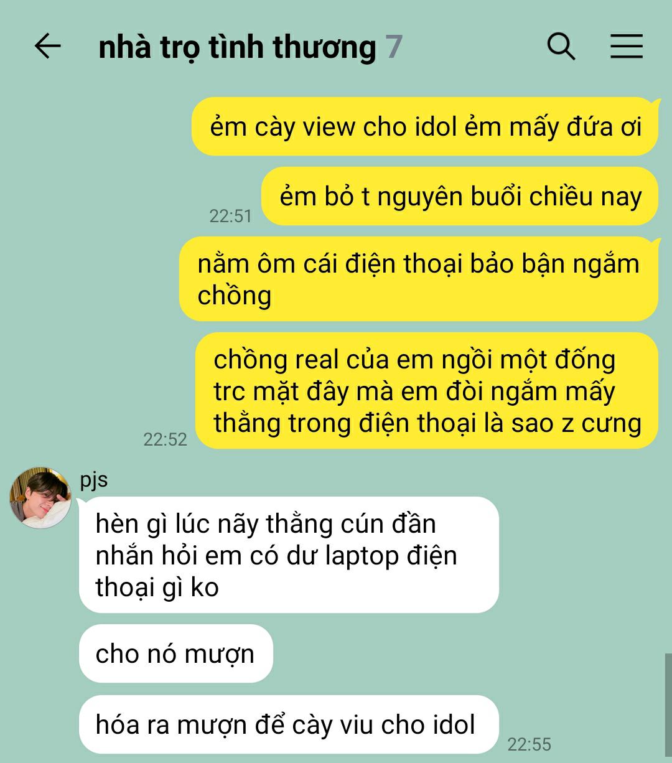Image resolution: width=672 pixels, height=763 pixels.
Task: Tap the pjs sender name
Action: click(94, 480)
